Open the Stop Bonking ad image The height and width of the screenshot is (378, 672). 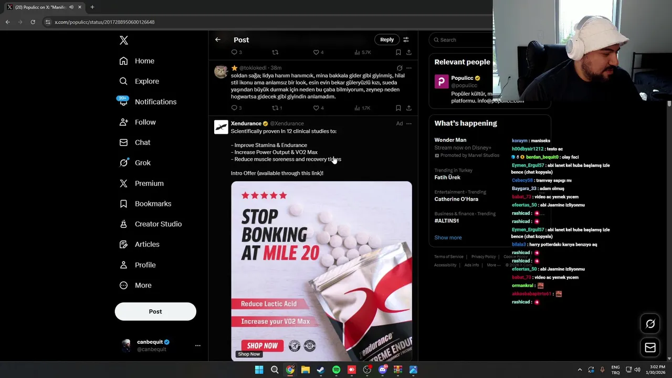pos(321,271)
